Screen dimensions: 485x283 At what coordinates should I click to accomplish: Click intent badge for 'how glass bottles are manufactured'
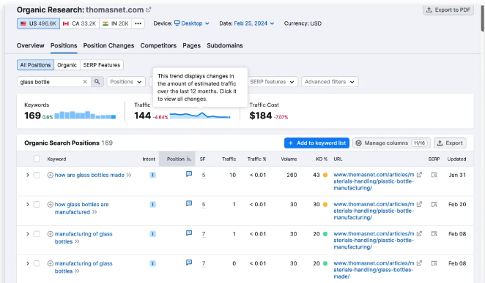tap(153, 204)
